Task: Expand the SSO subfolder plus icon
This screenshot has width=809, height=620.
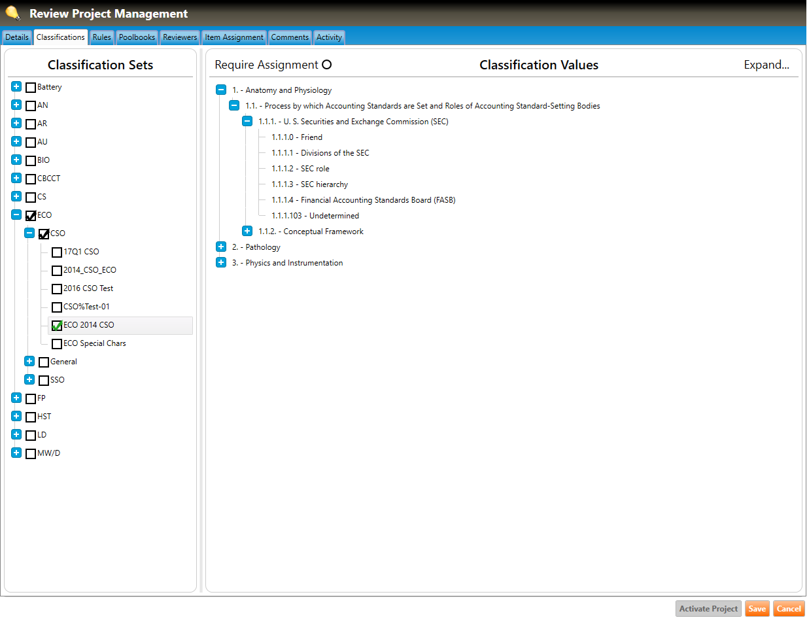Action: 29,380
